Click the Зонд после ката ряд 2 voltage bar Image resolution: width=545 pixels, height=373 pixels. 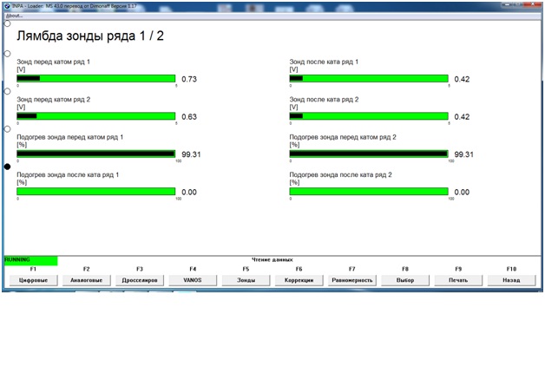pyautogui.click(x=369, y=116)
